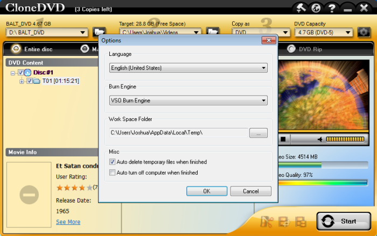Toggle Auto delete temporary files when finished
Screen dimensions: 377x236
tap(113, 162)
